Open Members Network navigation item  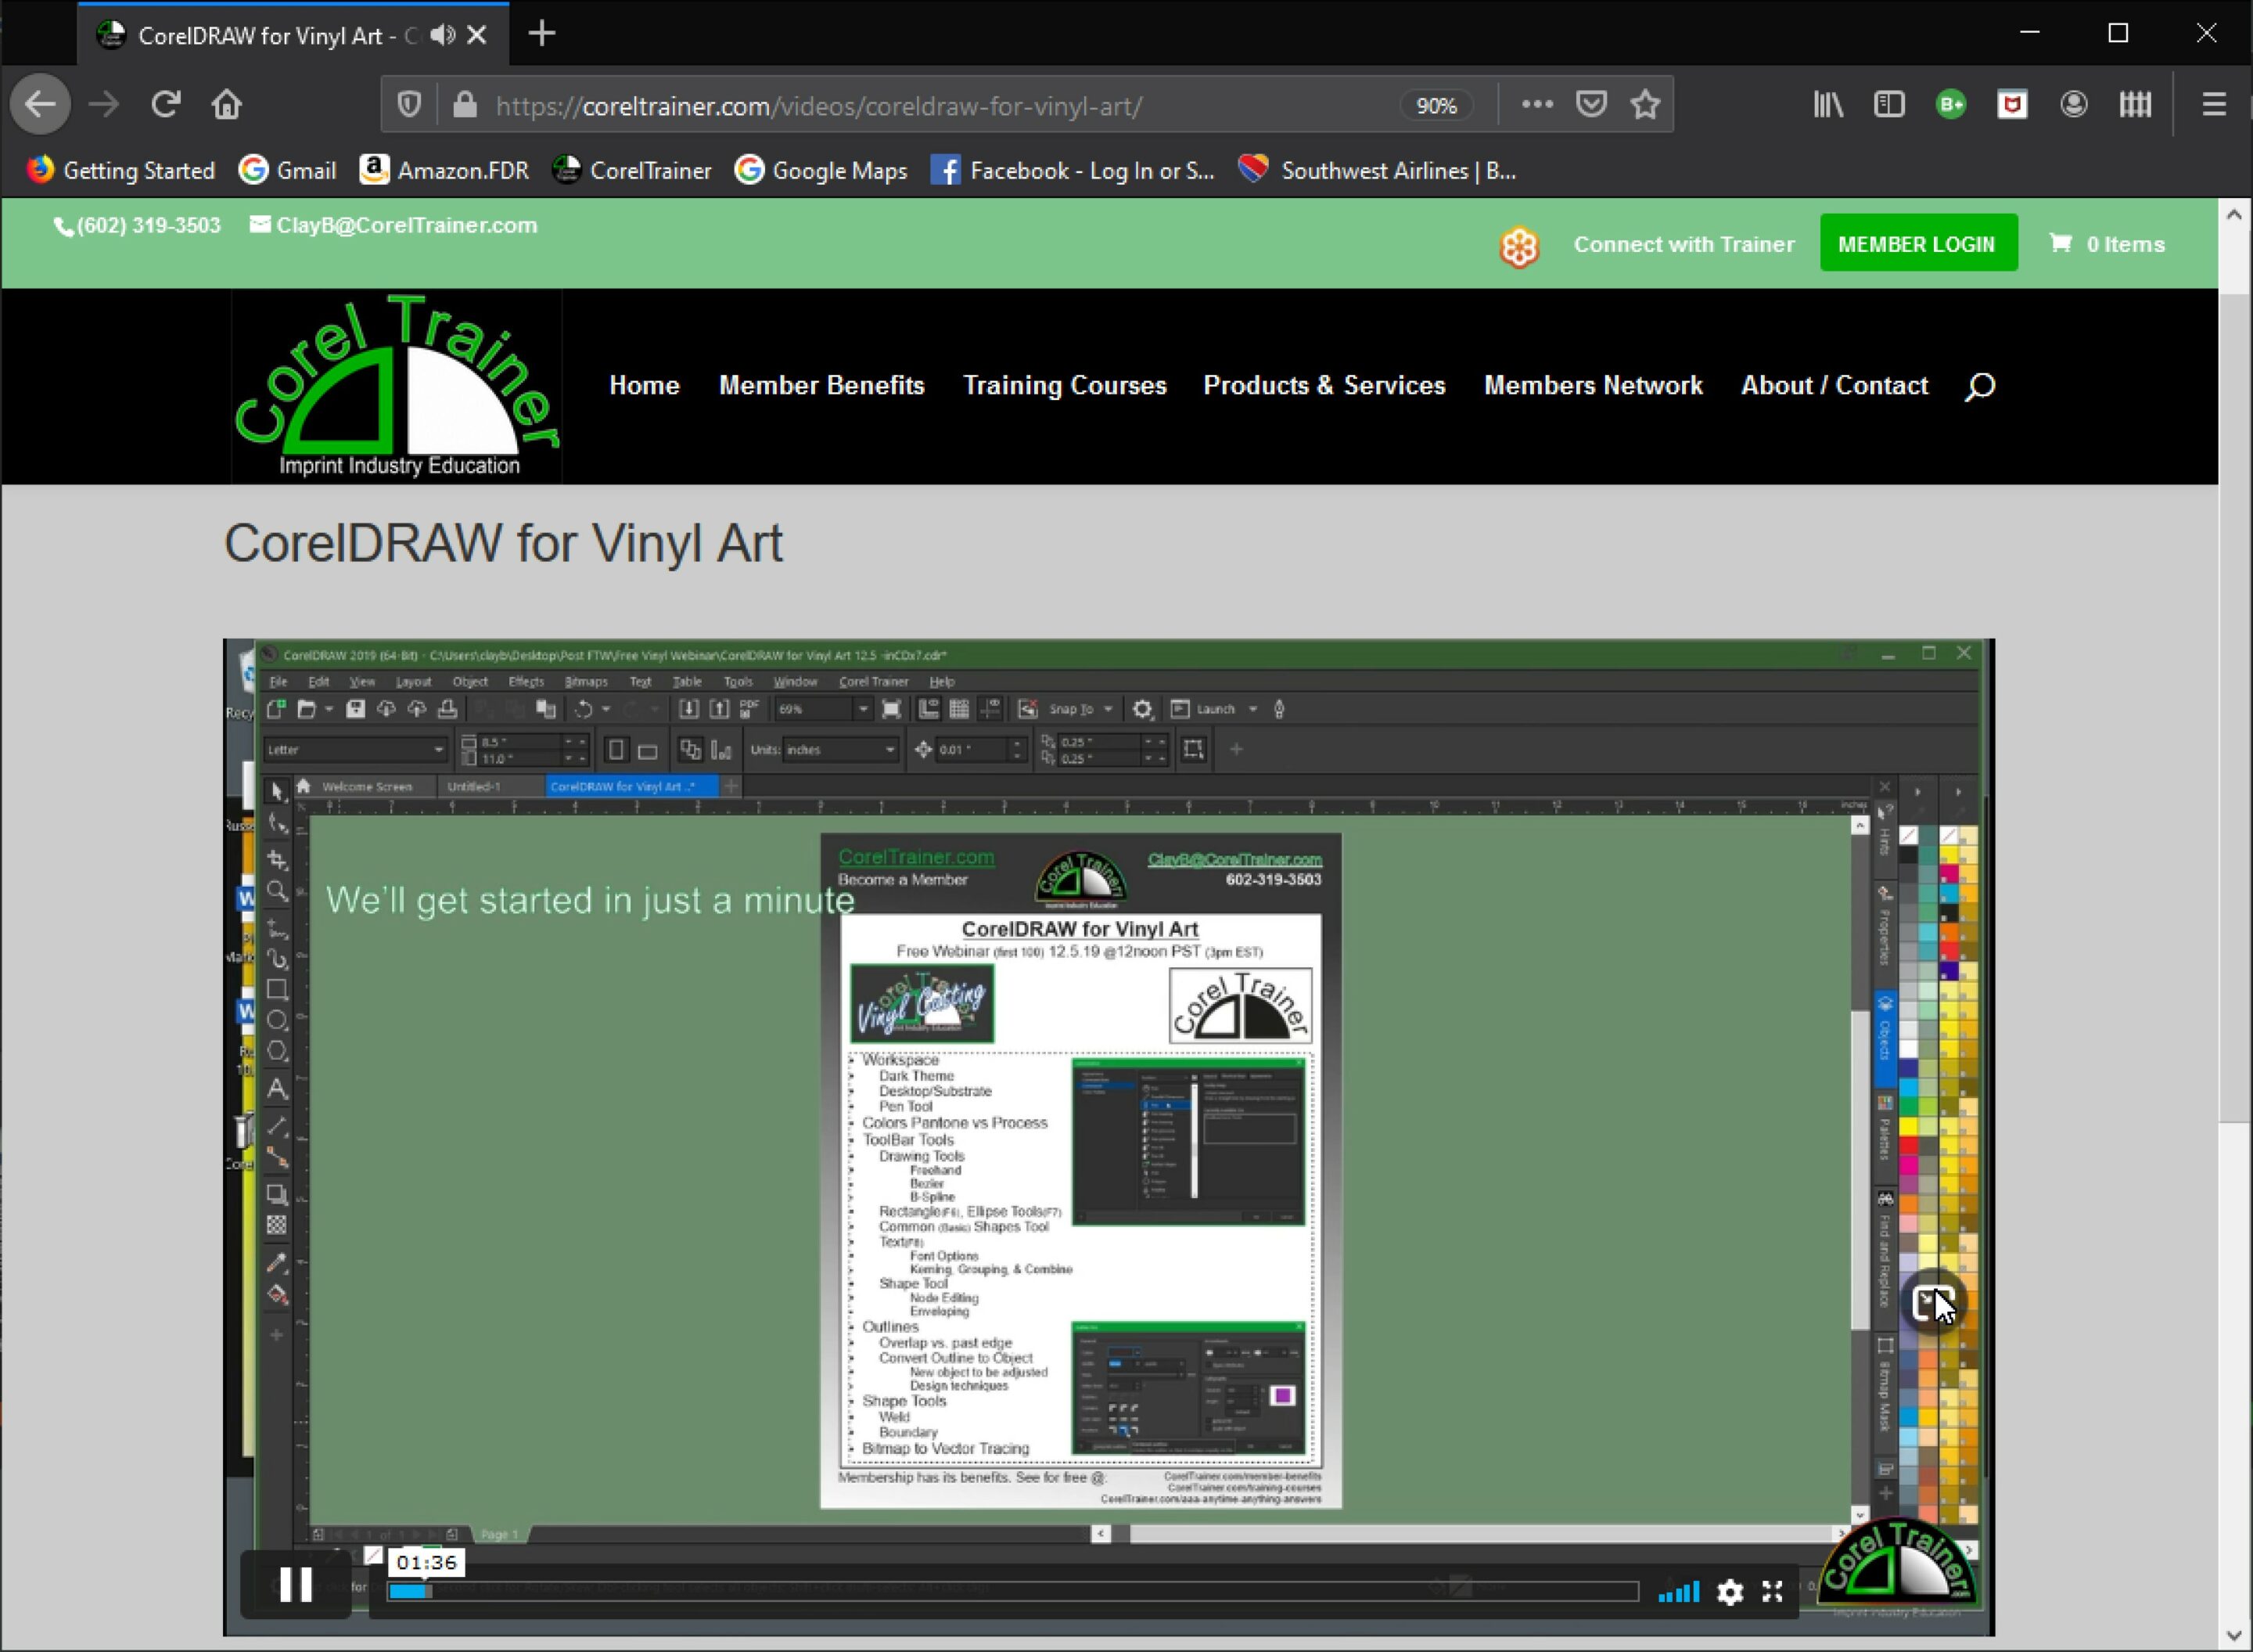click(1594, 386)
